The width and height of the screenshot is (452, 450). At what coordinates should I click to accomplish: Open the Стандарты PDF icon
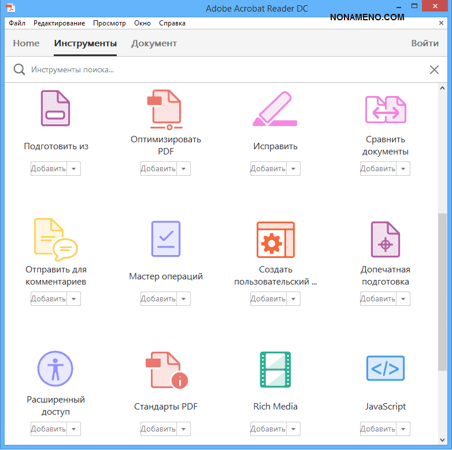tap(165, 369)
